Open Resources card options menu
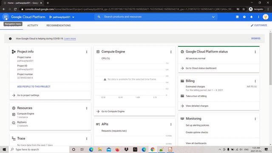Image resolution: width=272 pixels, height=153 pixels. pos(87,108)
